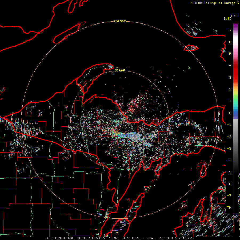Click the [dB] unit label

click(227, 18)
